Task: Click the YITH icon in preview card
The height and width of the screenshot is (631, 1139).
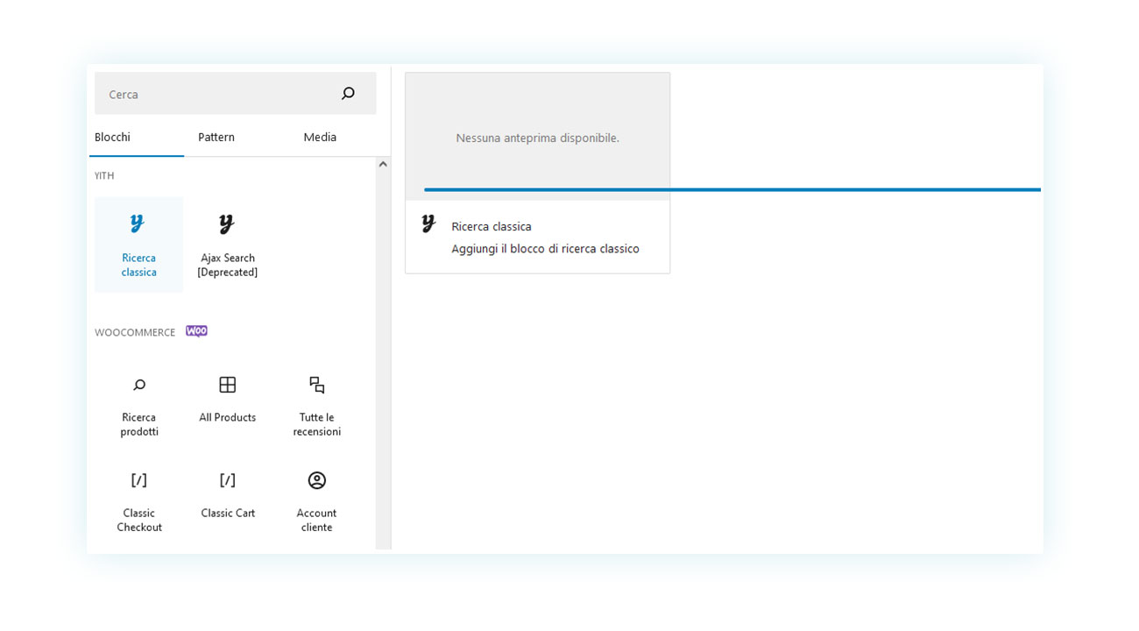Action: 428,223
